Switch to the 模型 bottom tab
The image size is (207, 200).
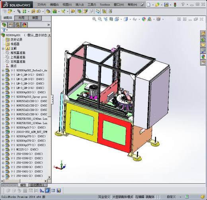23,185
